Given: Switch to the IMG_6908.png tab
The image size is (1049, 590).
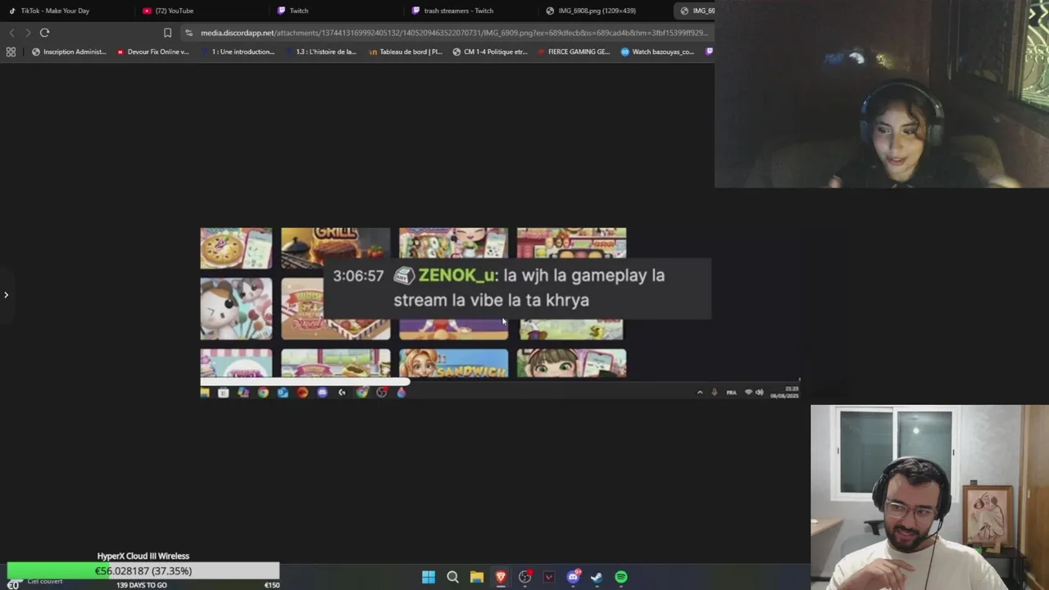Looking at the screenshot, I should (x=591, y=11).
